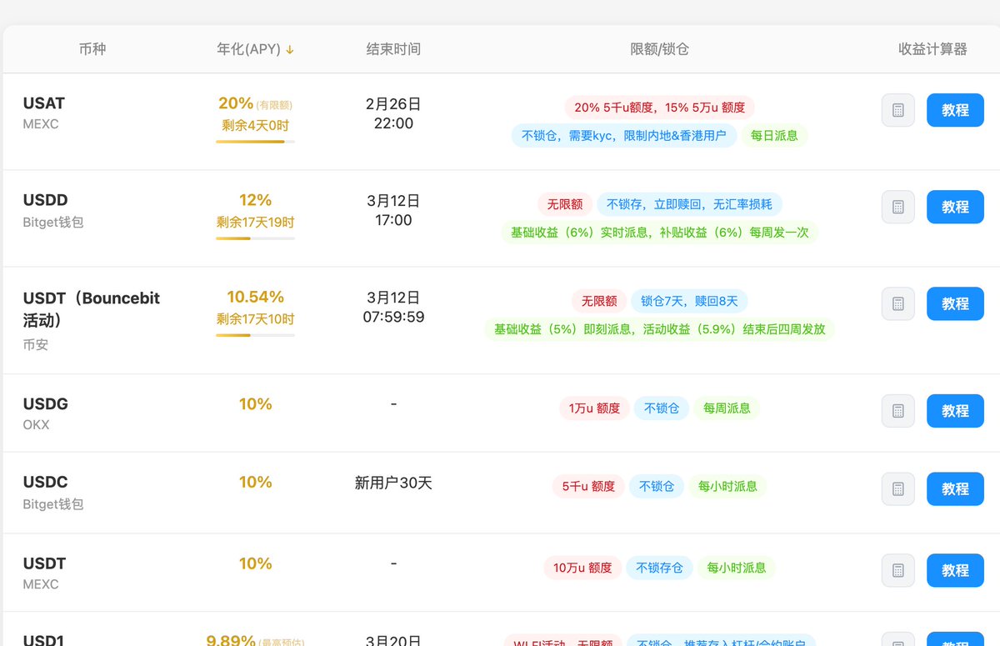This screenshot has height=646, width=1000.
Task: Click the 20% APY value
Action: click(236, 103)
